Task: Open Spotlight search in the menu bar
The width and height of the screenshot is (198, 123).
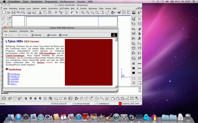Action: 194,1
